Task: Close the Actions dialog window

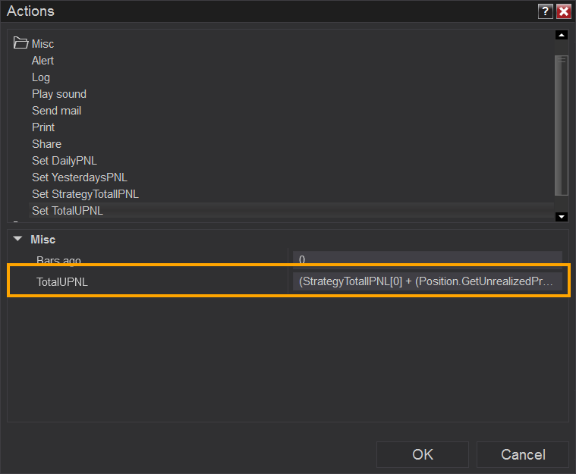Action: [563, 11]
